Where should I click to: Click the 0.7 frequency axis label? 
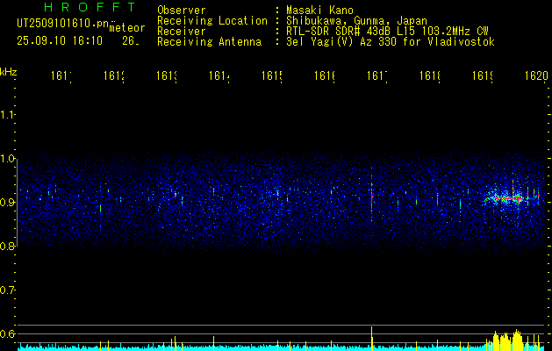point(7,290)
